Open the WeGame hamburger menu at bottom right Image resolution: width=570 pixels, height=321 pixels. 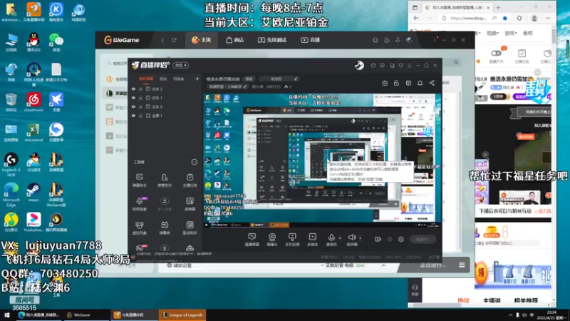462,265
